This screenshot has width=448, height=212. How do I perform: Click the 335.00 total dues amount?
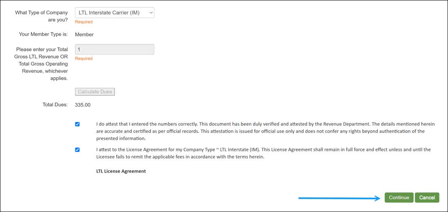(82, 105)
